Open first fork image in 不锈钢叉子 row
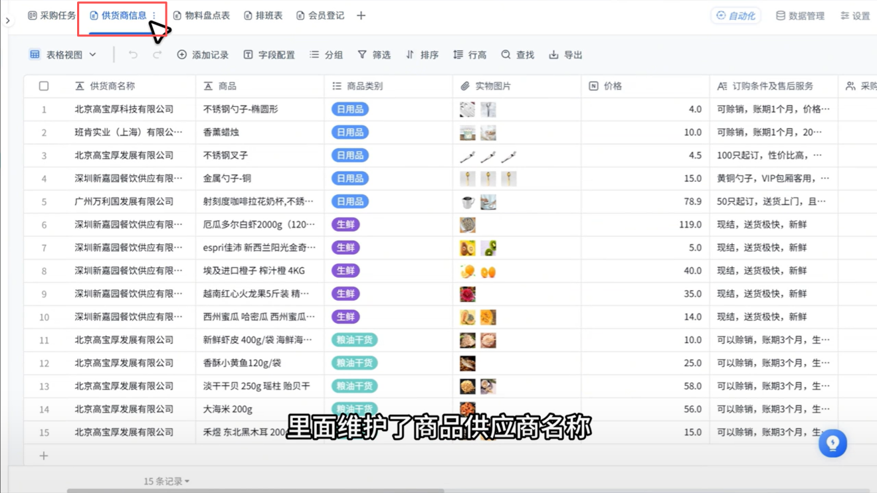The image size is (877, 493). coord(468,155)
